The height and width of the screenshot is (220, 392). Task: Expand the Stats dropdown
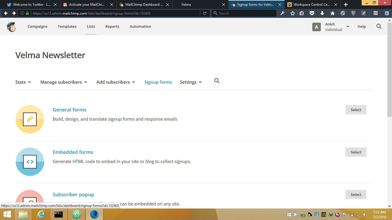tap(23, 82)
